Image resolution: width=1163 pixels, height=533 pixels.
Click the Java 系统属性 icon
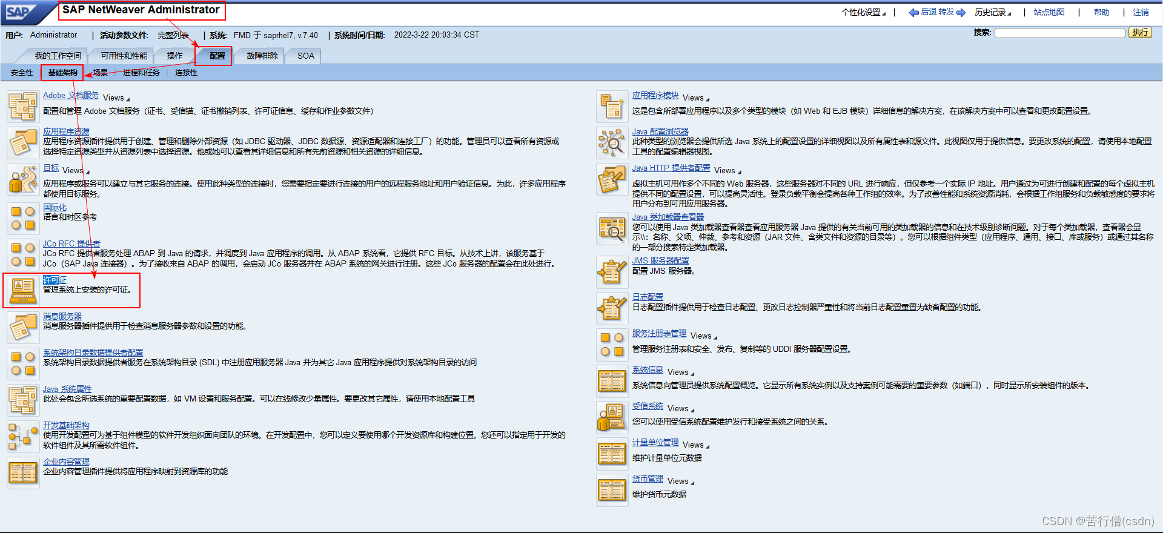(x=23, y=400)
